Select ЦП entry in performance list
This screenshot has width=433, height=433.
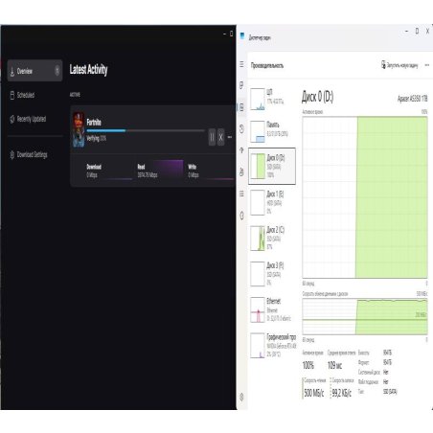pyautogui.click(x=272, y=99)
